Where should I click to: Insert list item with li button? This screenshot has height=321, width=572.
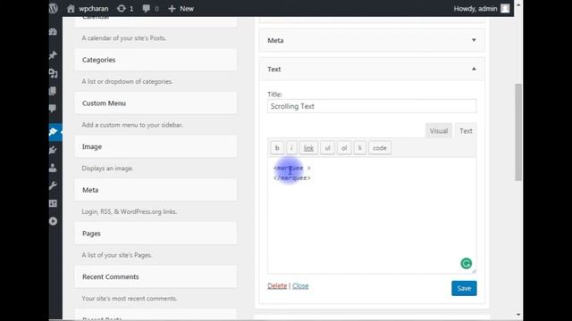pyautogui.click(x=359, y=148)
